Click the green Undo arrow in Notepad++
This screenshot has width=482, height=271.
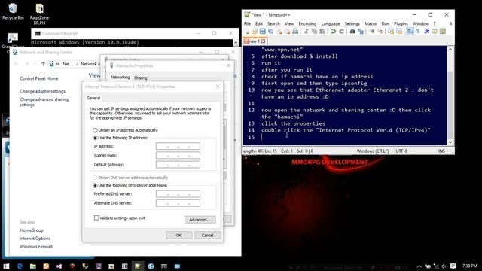click(x=333, y=31)
